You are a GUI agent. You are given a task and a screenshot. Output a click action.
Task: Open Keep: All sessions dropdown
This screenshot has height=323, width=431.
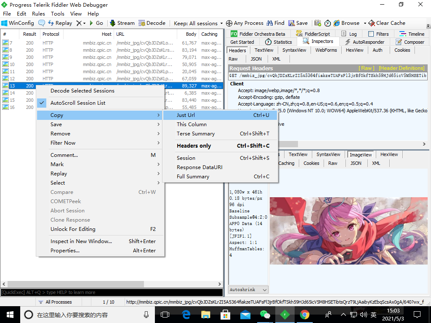pos(198,24)
